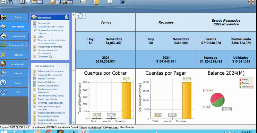Open the Utilidades tools icon
Image resolution: width=257 pixels, height=133 pixels.
pos(4,55)
